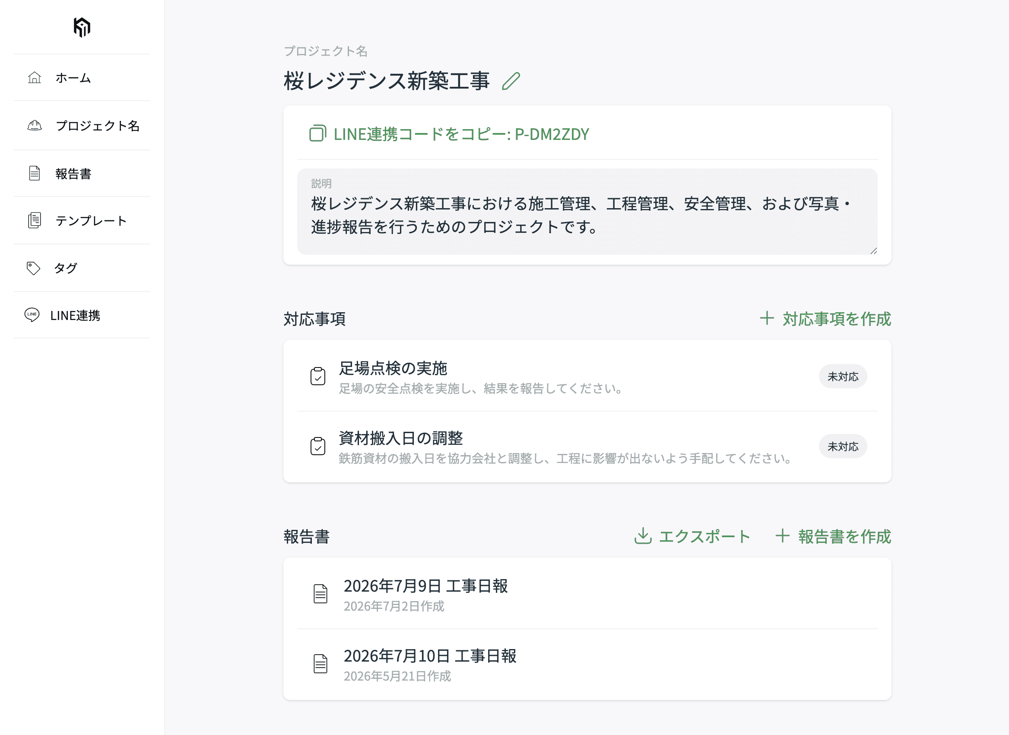Click the grey プロジェクト名 label above the title
Screen dimensions: 1009x735
(x=326, y=51)
